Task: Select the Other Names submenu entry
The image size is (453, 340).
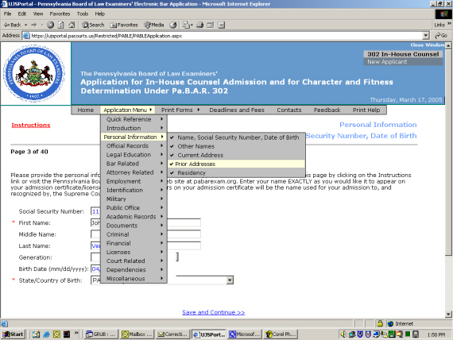Action: pos(236,146)
